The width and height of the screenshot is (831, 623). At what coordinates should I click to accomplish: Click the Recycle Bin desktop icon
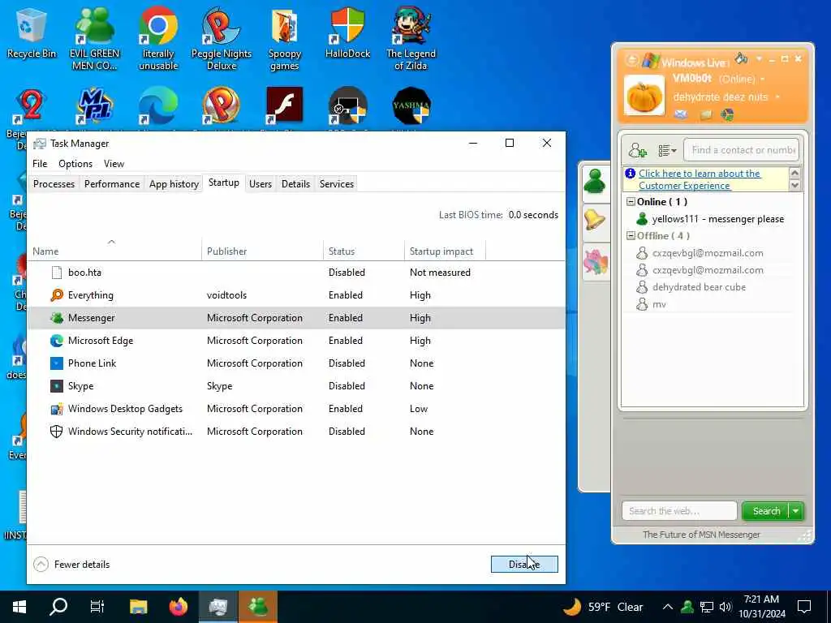click(x=32, y=32)
